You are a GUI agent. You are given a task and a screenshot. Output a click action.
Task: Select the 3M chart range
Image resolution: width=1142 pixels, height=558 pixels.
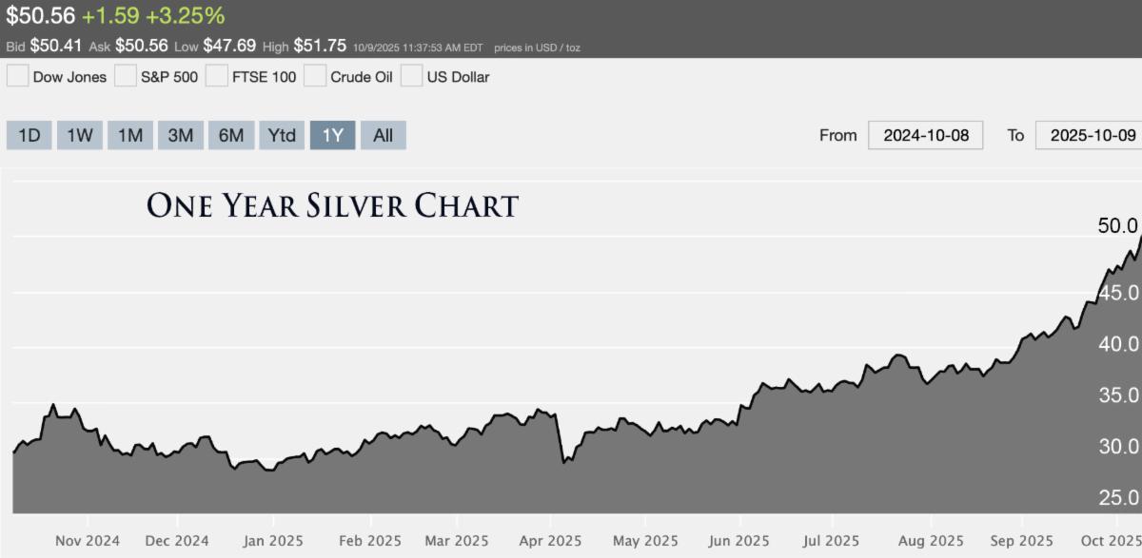tap(181, 135)
